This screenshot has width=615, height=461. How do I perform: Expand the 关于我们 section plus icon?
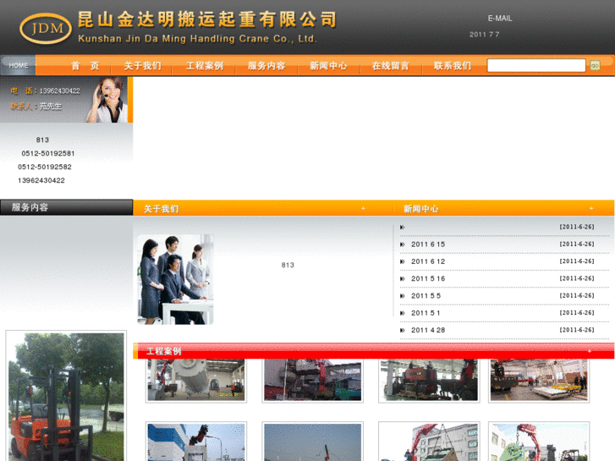[363, 208]
